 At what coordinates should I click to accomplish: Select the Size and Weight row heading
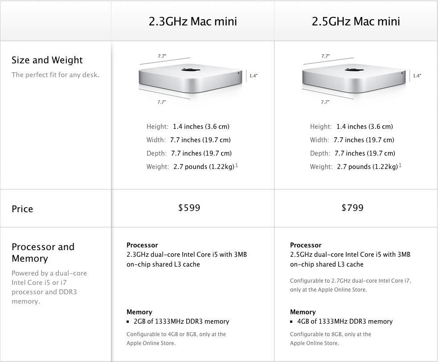click(x=47, y=60)
